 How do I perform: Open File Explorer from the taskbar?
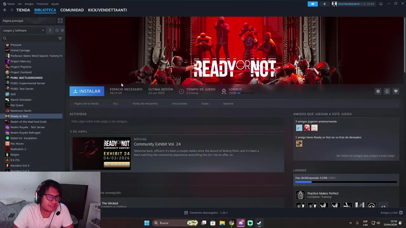coord(222,223)
